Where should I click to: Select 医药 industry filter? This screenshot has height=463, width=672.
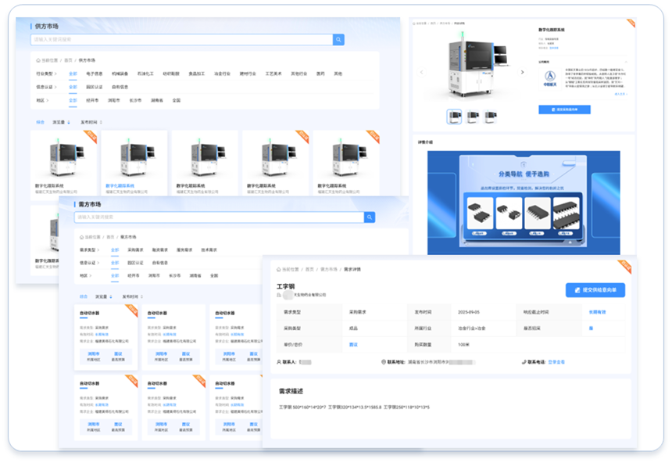pos(320,74)
